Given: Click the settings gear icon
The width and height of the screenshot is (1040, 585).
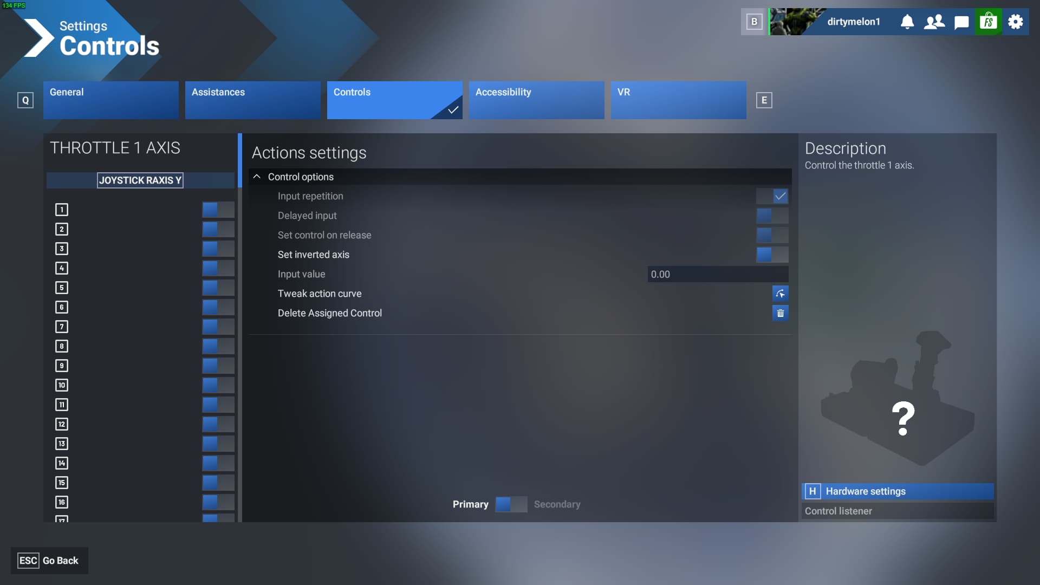Looking at the screenshot, I should [x=1016, y=22].
